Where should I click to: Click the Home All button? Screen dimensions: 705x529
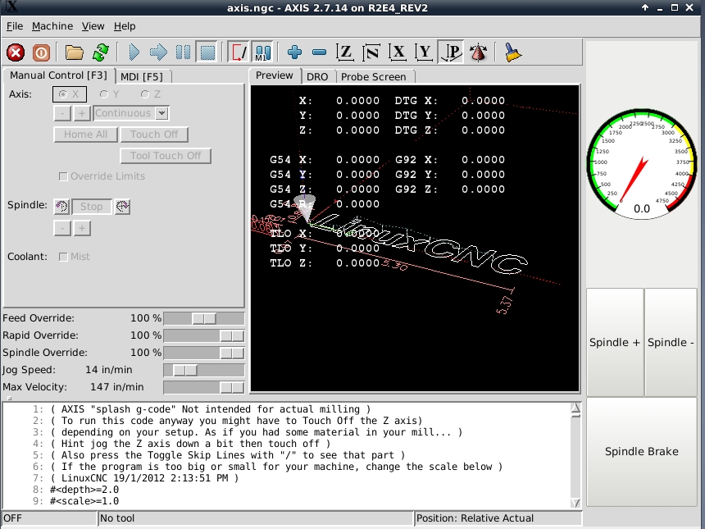coord(85,135)
